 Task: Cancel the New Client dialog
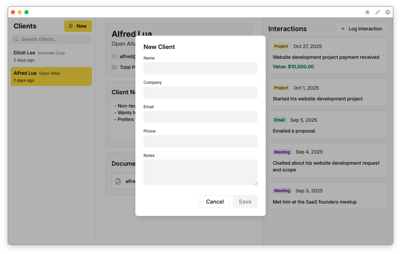tap(215, 202)
